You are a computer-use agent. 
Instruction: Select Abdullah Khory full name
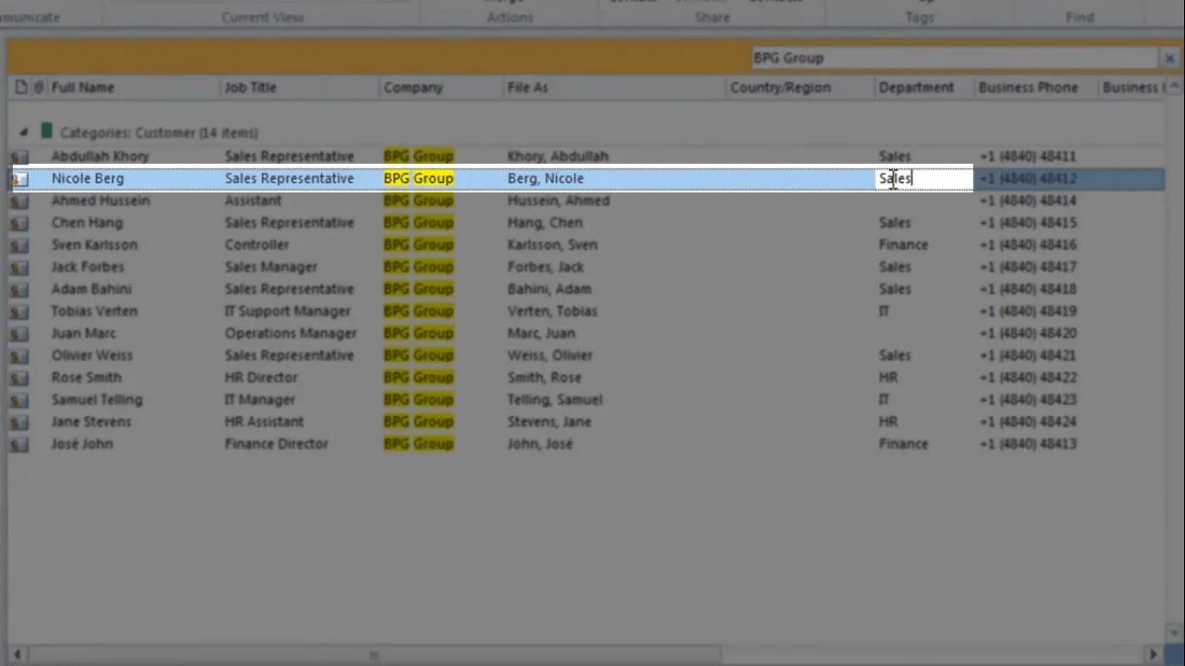(x=100, y=156)
